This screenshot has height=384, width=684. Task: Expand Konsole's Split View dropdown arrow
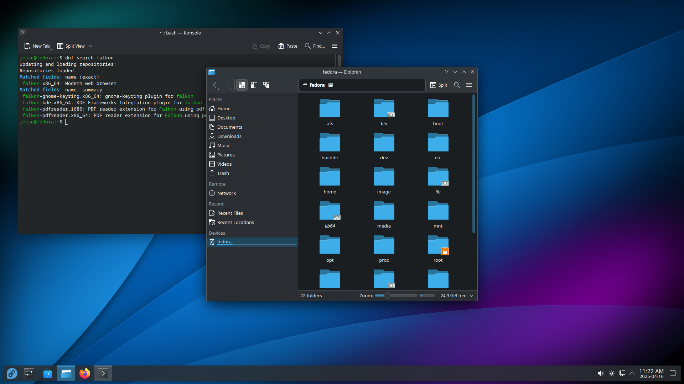point(90,46)
